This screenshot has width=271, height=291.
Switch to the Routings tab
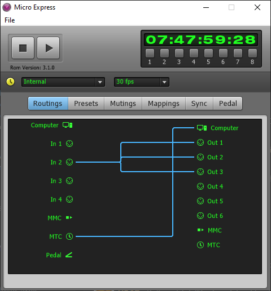tap(48, 104)
